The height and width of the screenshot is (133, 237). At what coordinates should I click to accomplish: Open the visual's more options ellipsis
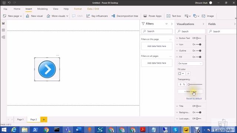click(x=58, y=55)
